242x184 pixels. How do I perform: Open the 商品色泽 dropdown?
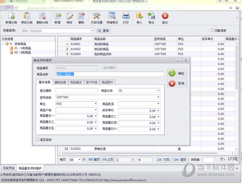tap(158, 104)
